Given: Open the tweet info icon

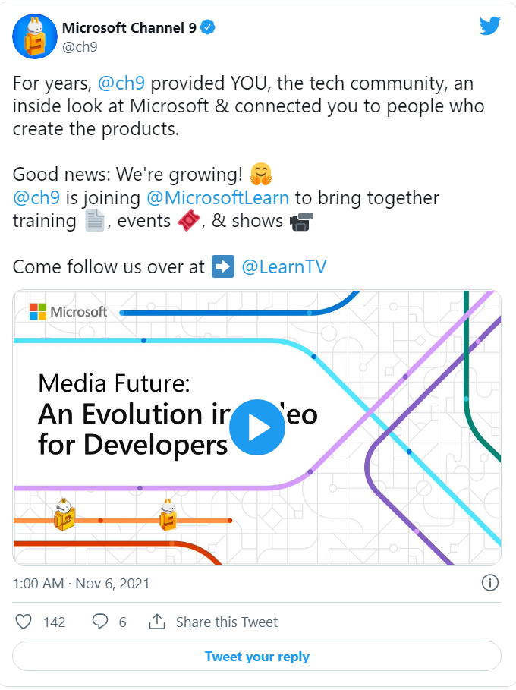Looking at the screenshot, I should pos(490,583).
